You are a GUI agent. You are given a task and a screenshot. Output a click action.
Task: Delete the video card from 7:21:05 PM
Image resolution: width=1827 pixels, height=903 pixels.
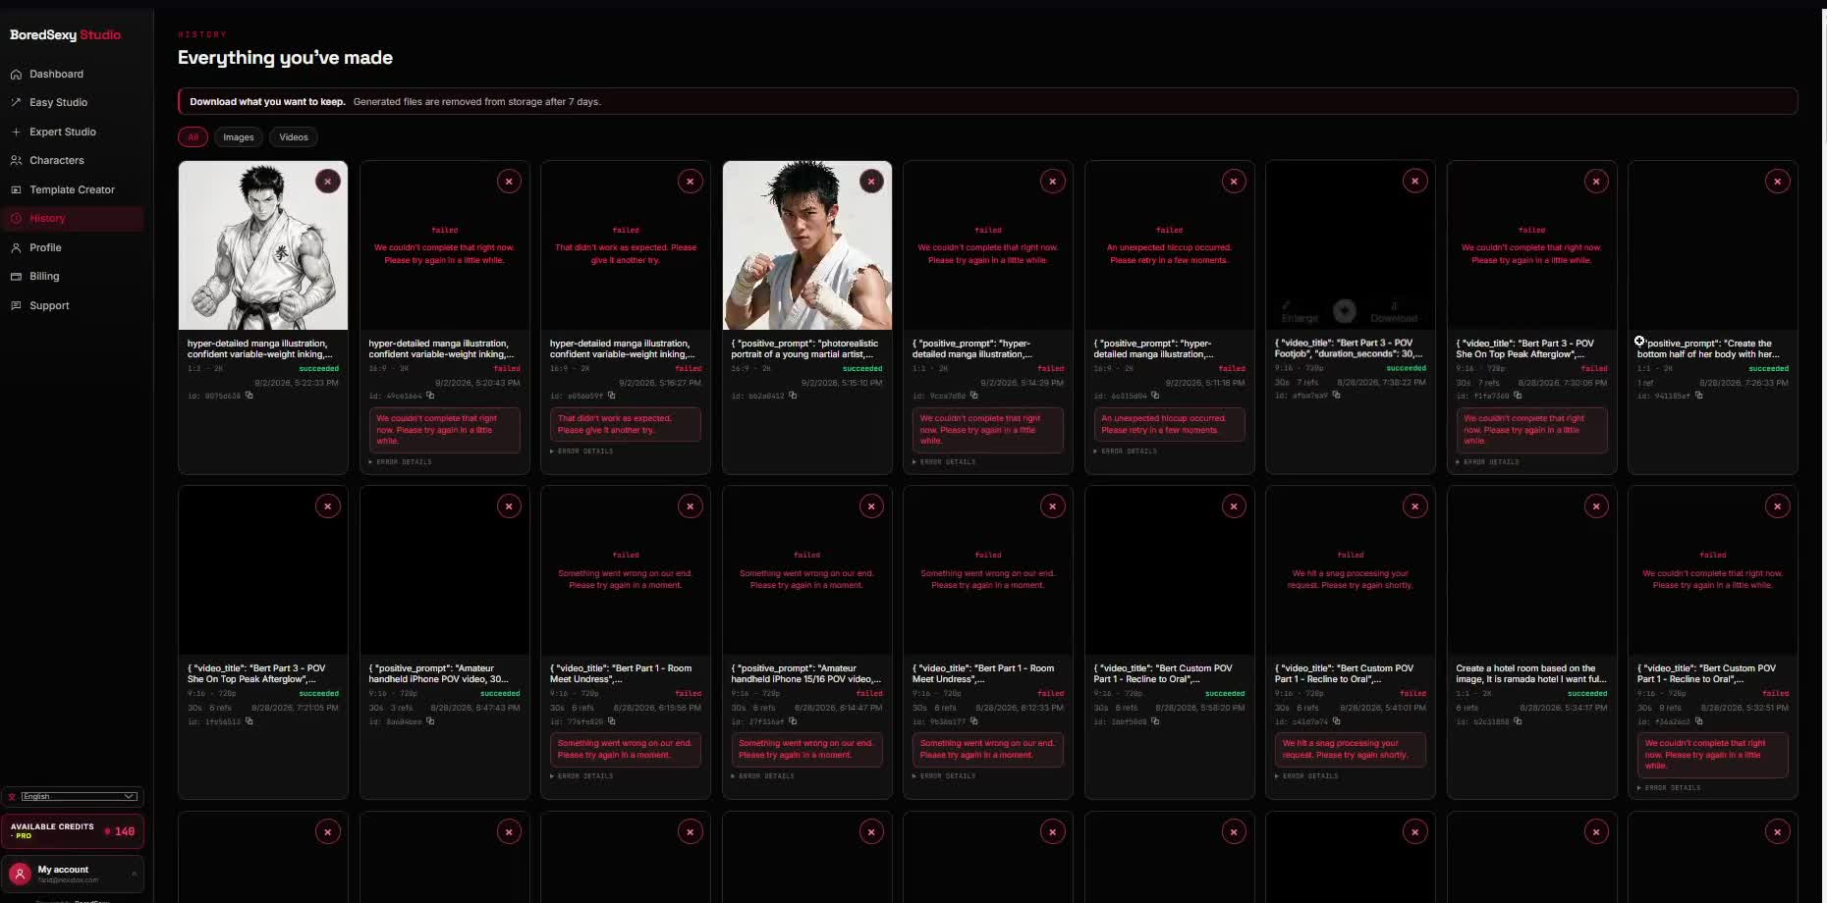tap(328, 505)
